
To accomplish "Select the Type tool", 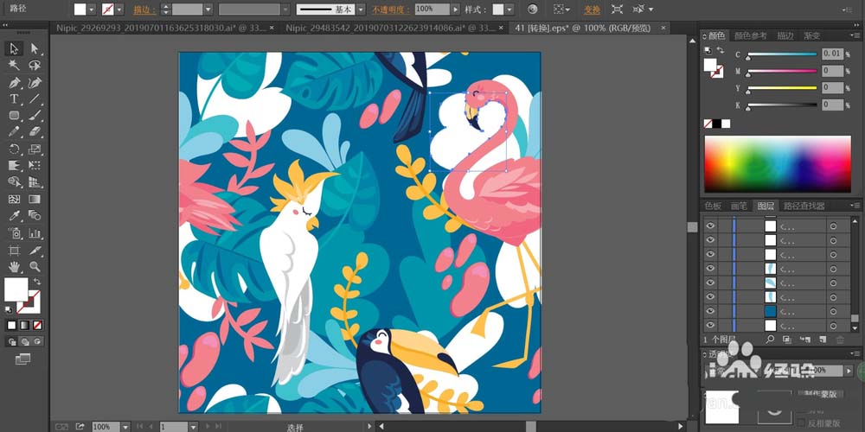I will point(15,99).
